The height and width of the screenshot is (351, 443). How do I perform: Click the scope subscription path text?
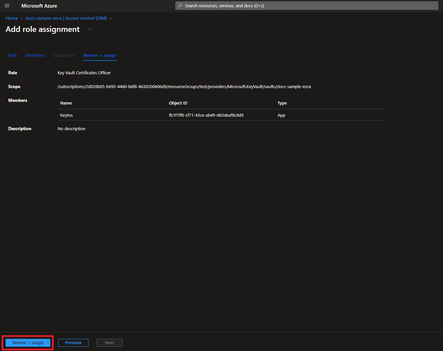point(184,86)
